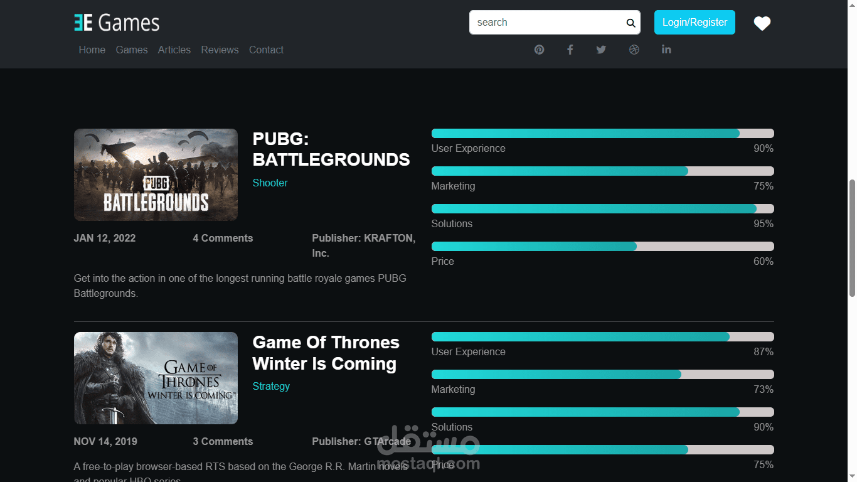Click PUBG Price 60% progress bar

(x=602, y=246)
